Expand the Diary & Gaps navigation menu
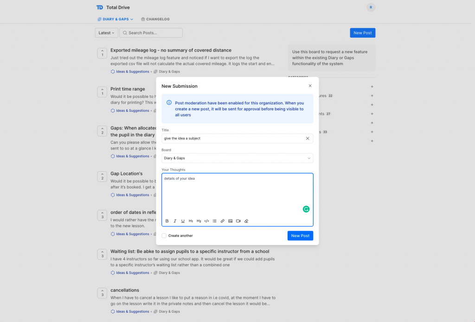This screenshot has width=475, height=322. [x=115, y=19]
